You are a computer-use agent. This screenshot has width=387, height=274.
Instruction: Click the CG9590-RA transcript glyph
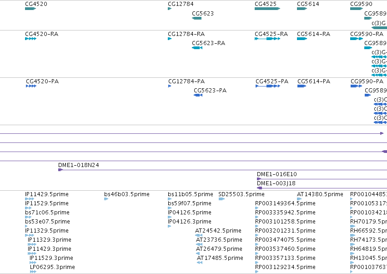(x=357, y=39)
